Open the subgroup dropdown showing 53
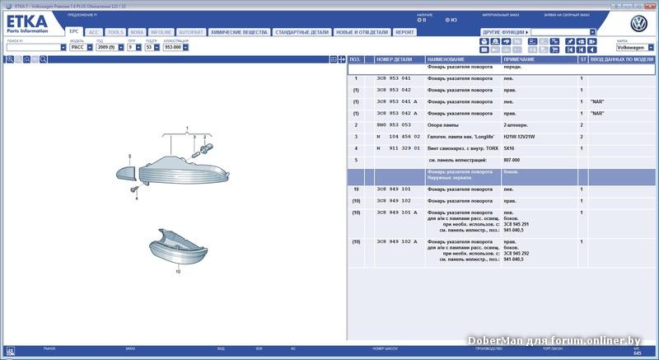The width and height of the screenshot is (659, 360). pos(157,48)
